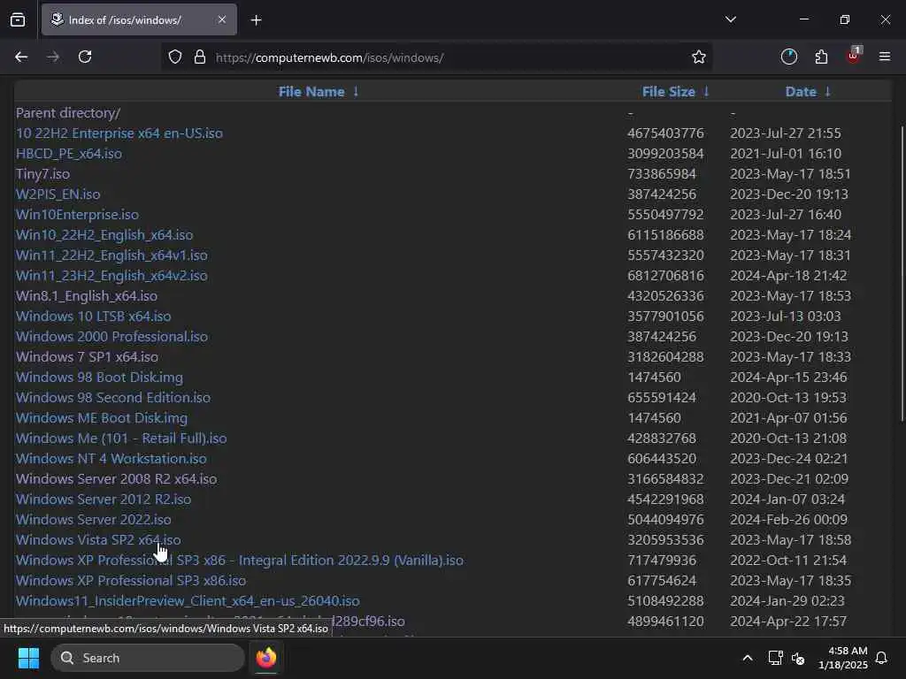
Task: Close the Index of /isos/windows/ tab
Action: coord(222,19)
